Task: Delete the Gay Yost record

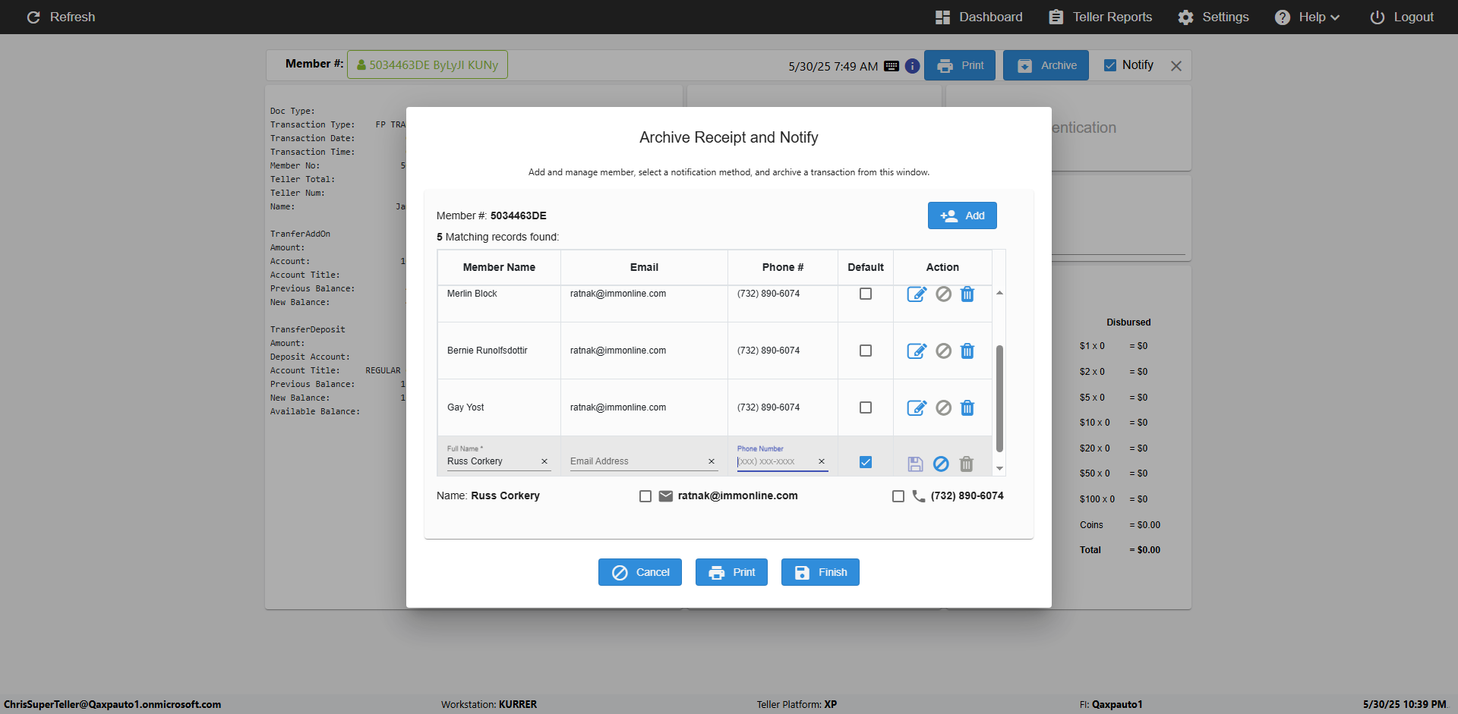Action: coord(967,408)
